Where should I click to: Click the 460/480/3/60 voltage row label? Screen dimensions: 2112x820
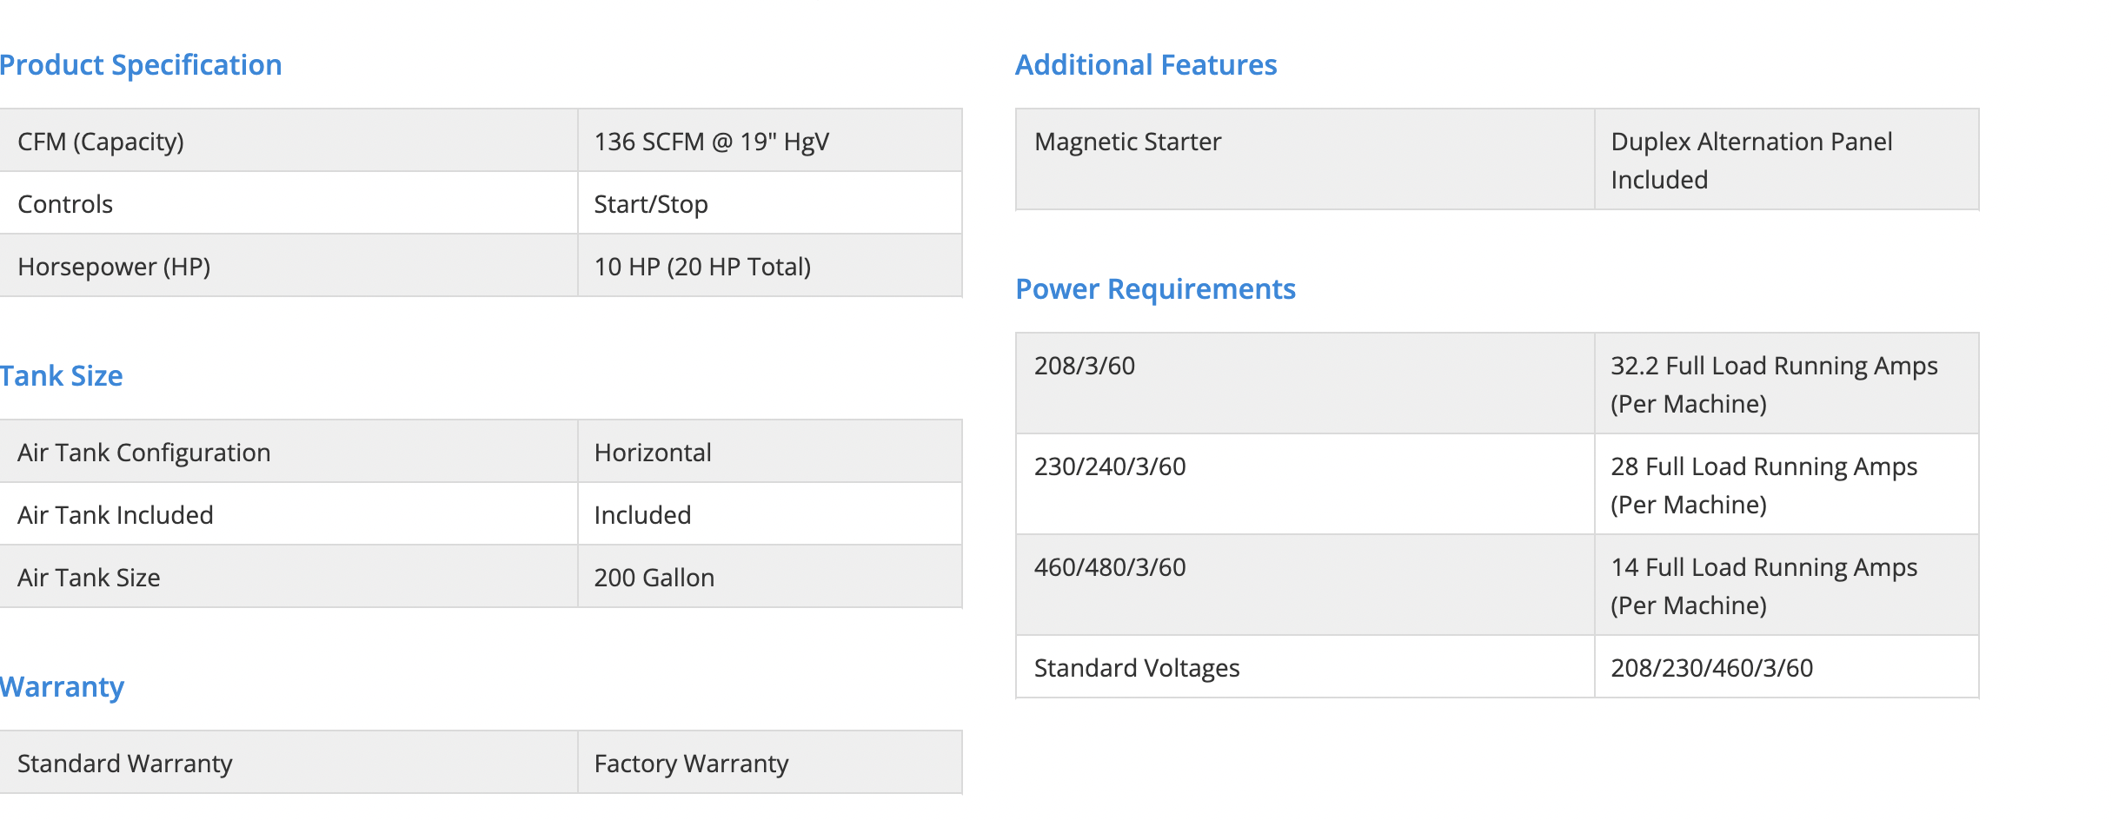click(1110, 567)
